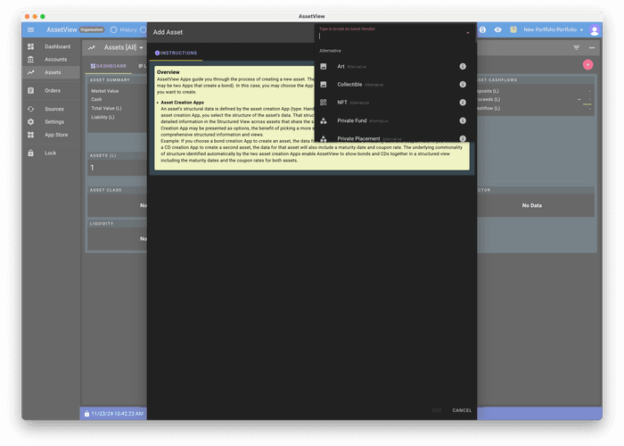The height and width of the screenshot is (446, 624).
Task: Collapse the asset handler dropdown list
Action: click(x=468, y=33)
